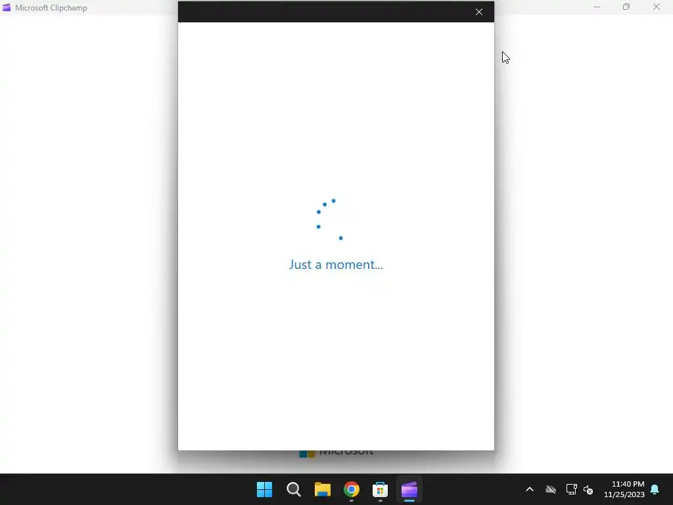Open the Windows Start menu
This screenshot has width=673, height=505.
coord(264,489)
